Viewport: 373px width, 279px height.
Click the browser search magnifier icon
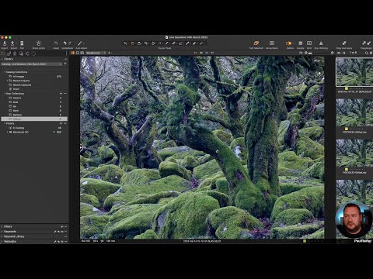click(367, 53)
